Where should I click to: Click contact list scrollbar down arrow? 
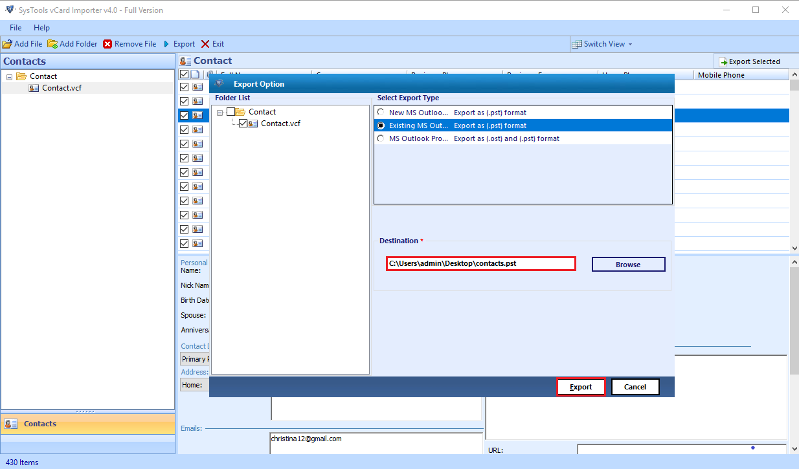coord(794,248)
